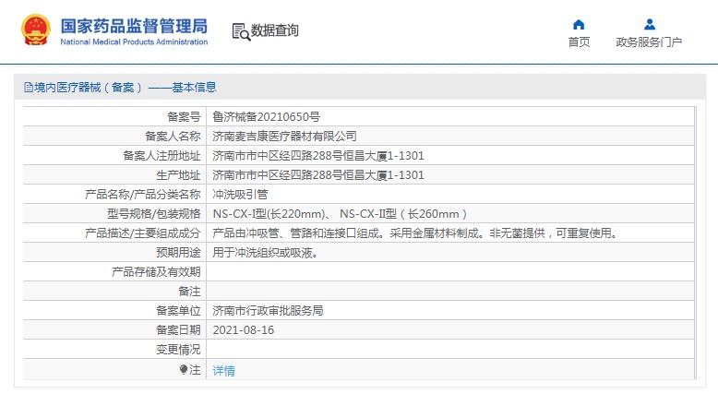Click the 备案号 row label
The image size is (718, 394).
click(x=184, y=116)
